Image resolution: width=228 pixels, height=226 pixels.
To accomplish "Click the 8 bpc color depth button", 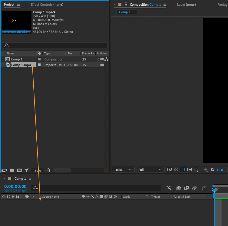I will [38, 170].
